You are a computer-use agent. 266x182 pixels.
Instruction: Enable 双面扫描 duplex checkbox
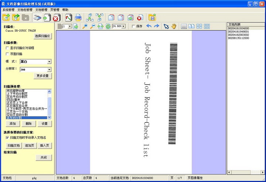click(x=7, y=54)
